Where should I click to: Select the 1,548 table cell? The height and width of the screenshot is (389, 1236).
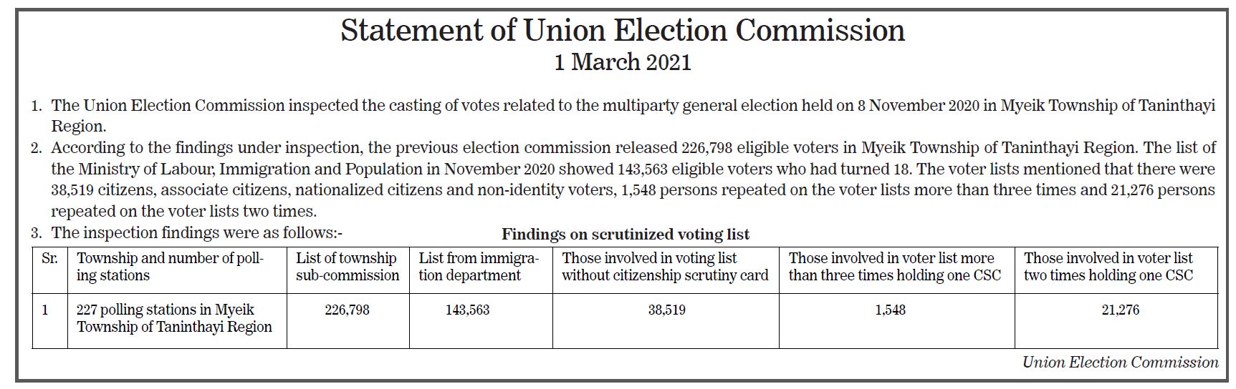click(x=890, y=310)
